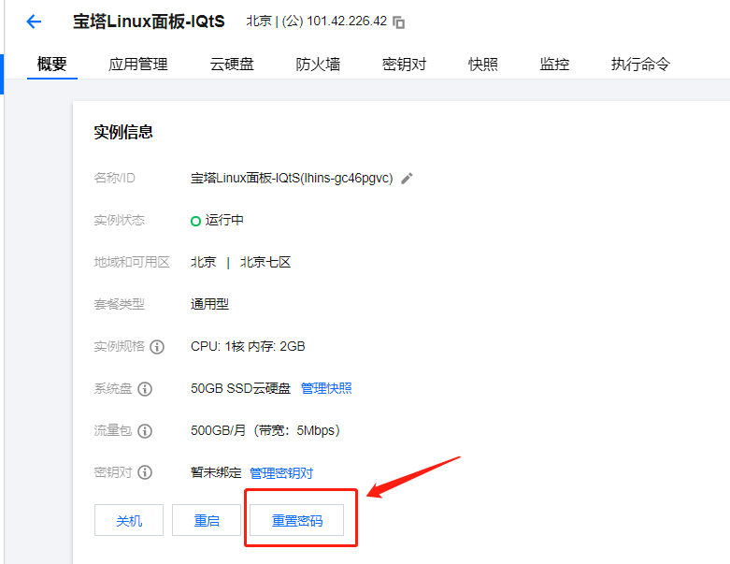Screen dimensions: 730x564
Task: Open the 云硬盘 tab
Action: pos(232,64)
